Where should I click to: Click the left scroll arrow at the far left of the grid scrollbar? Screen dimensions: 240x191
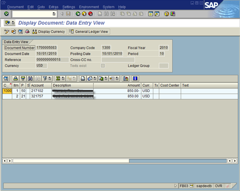[5, 161]
